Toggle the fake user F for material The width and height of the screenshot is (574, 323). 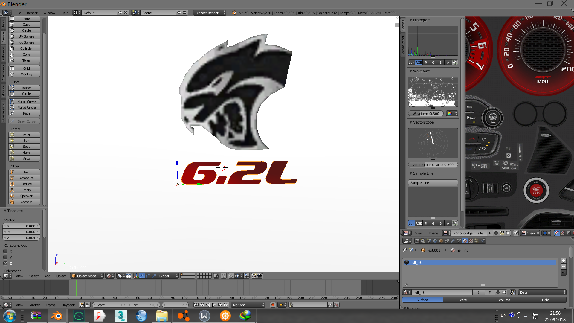[x=490, y=292]
